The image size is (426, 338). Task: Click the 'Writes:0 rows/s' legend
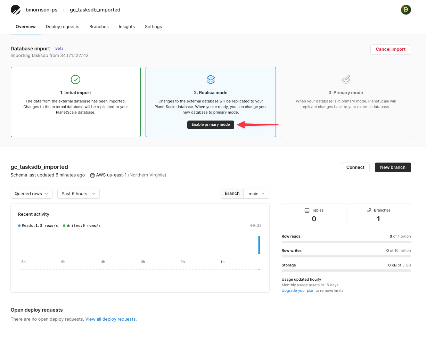82,226
